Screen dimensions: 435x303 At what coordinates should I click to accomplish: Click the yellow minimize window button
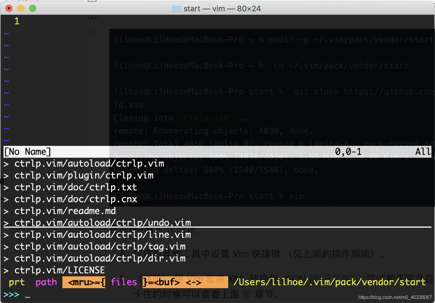click(x=21, y=8)
